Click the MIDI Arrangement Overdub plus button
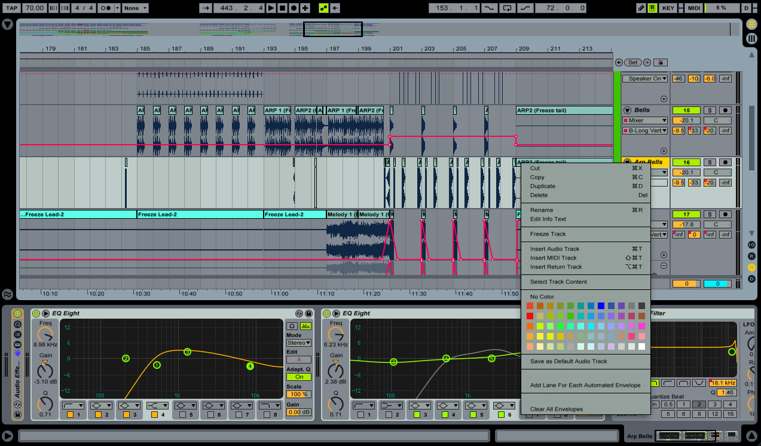Viewport: 761px width, 446px height. (x=305, y=8)
